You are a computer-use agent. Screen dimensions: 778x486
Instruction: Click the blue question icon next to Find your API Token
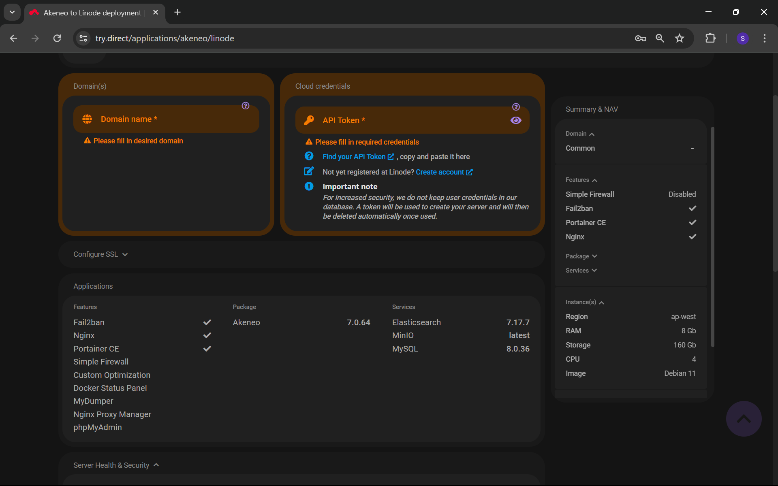(x=309, y=156)
